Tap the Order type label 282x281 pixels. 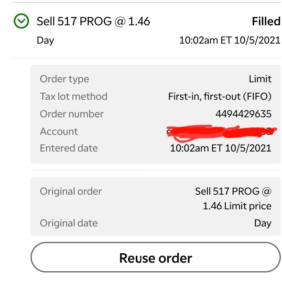64,79
